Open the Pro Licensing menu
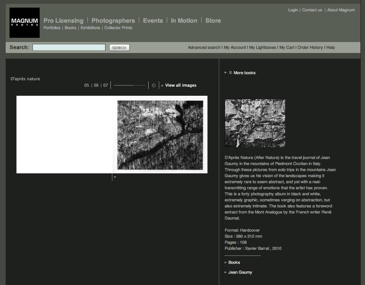Image resolution: width=365 pixels, height=285 pixels. pyautogui.click(x=63, y=20)
